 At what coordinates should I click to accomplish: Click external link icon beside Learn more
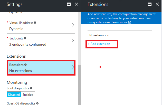pos(129,23)
